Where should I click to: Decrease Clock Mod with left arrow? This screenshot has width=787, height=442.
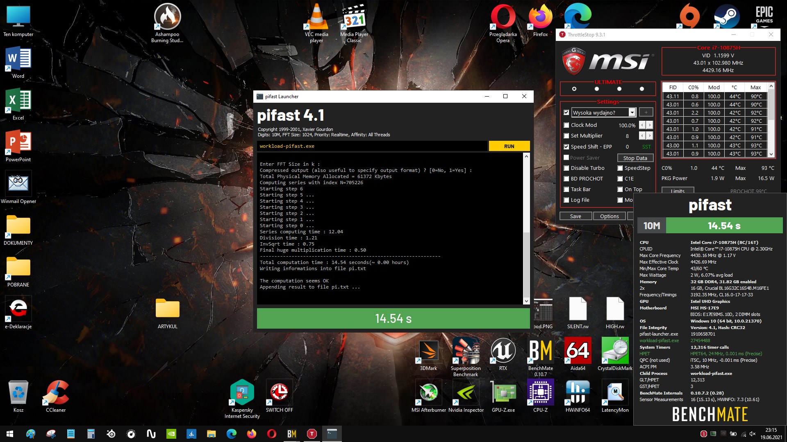[642, 125]
